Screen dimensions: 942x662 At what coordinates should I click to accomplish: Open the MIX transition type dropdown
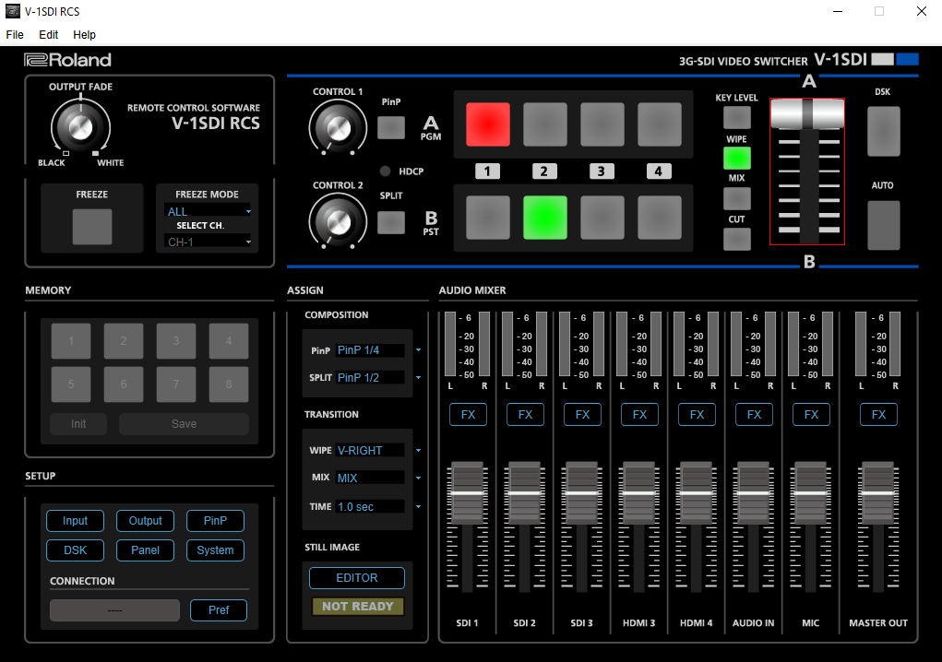click(378, 478)
